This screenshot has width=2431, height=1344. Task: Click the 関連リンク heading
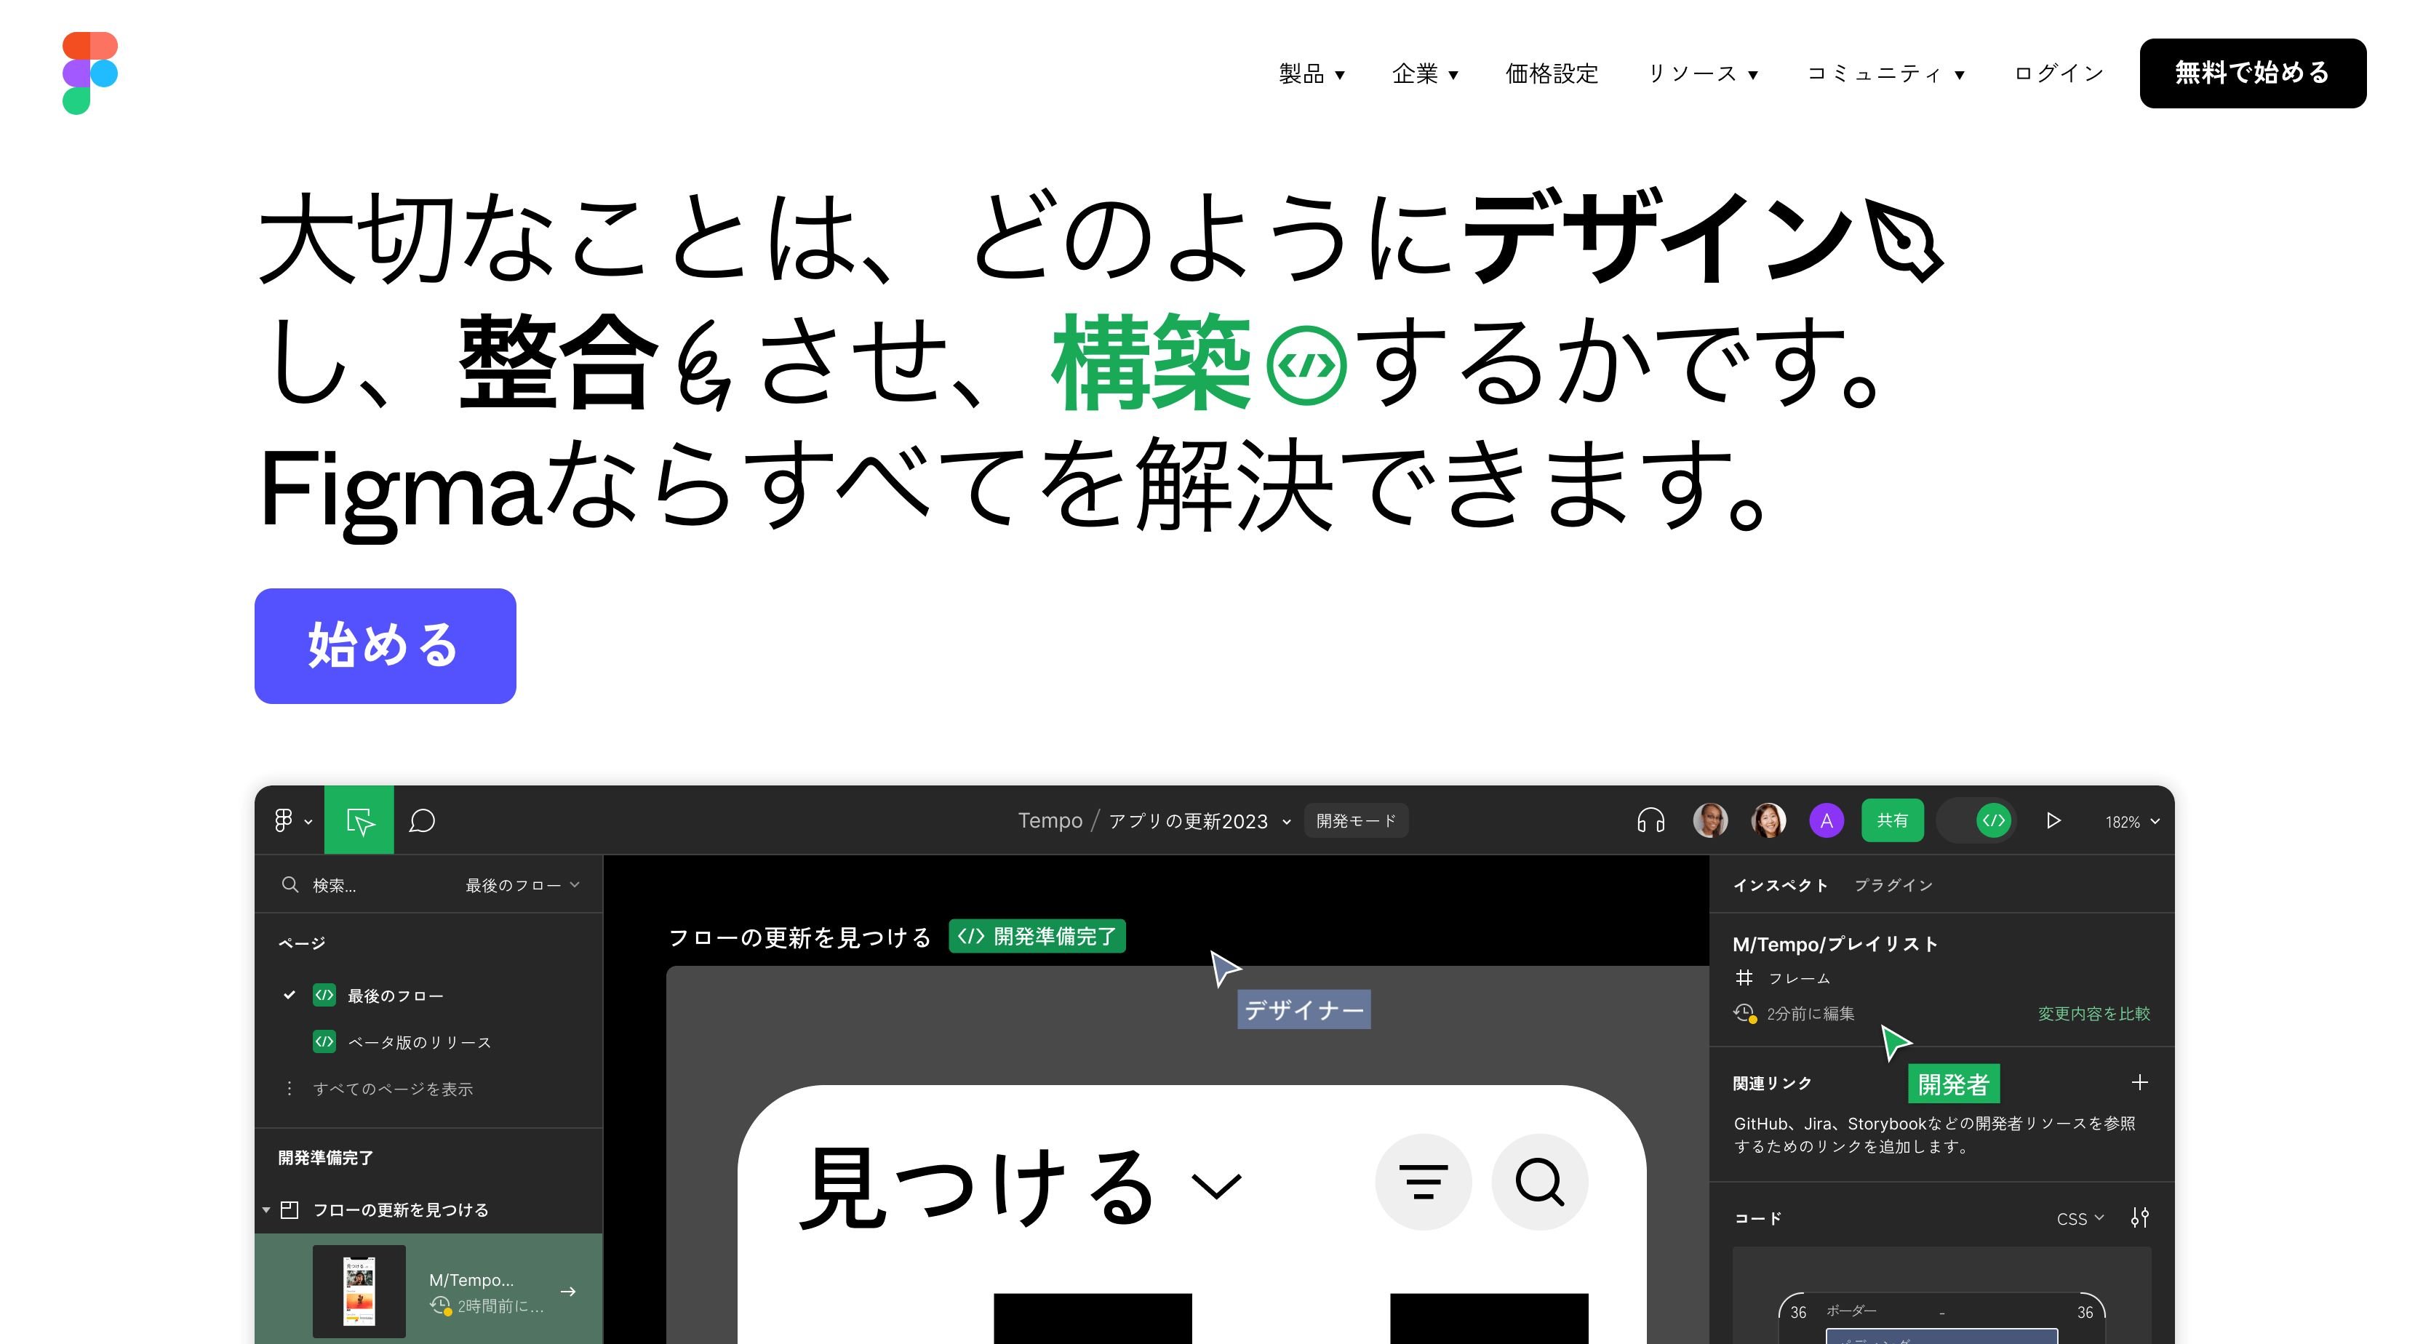(1771, 1083)
